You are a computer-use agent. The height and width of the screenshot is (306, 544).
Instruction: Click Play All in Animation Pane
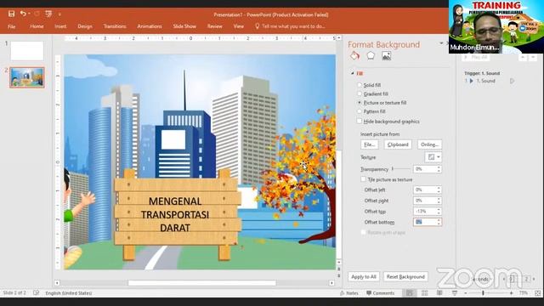coord(476,57)
